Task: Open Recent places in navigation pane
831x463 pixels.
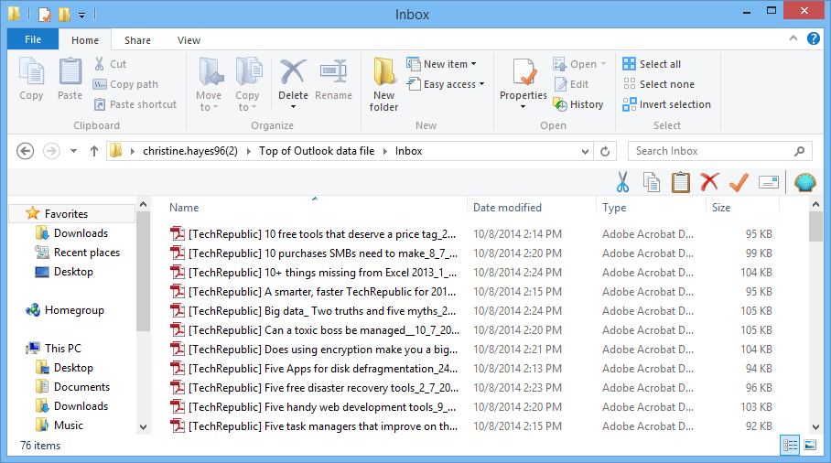Action: [x=77, y=253]
